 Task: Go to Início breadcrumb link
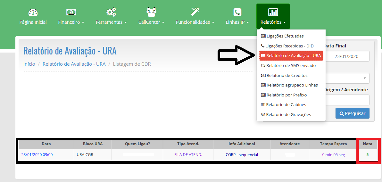pyautogui.click(x=29, y=64)
